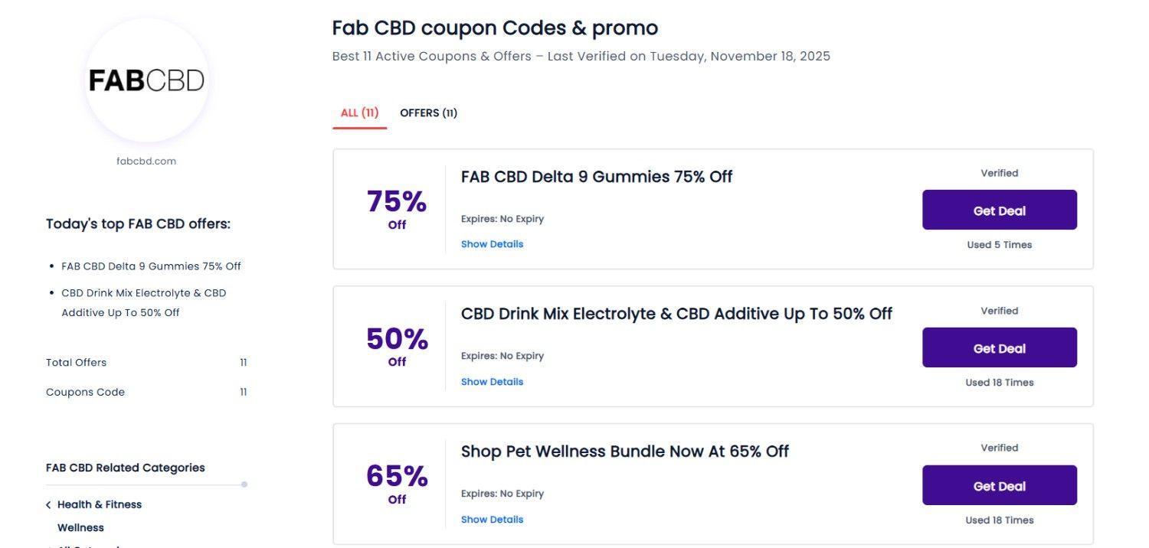Click Shop Pet Wellness Bundle offer title
1149x548 pixels.
(x=624, y=452)
